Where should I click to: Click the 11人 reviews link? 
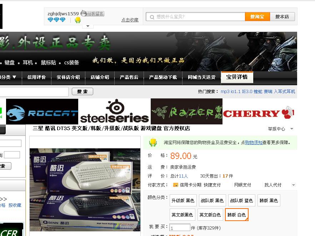183,176
